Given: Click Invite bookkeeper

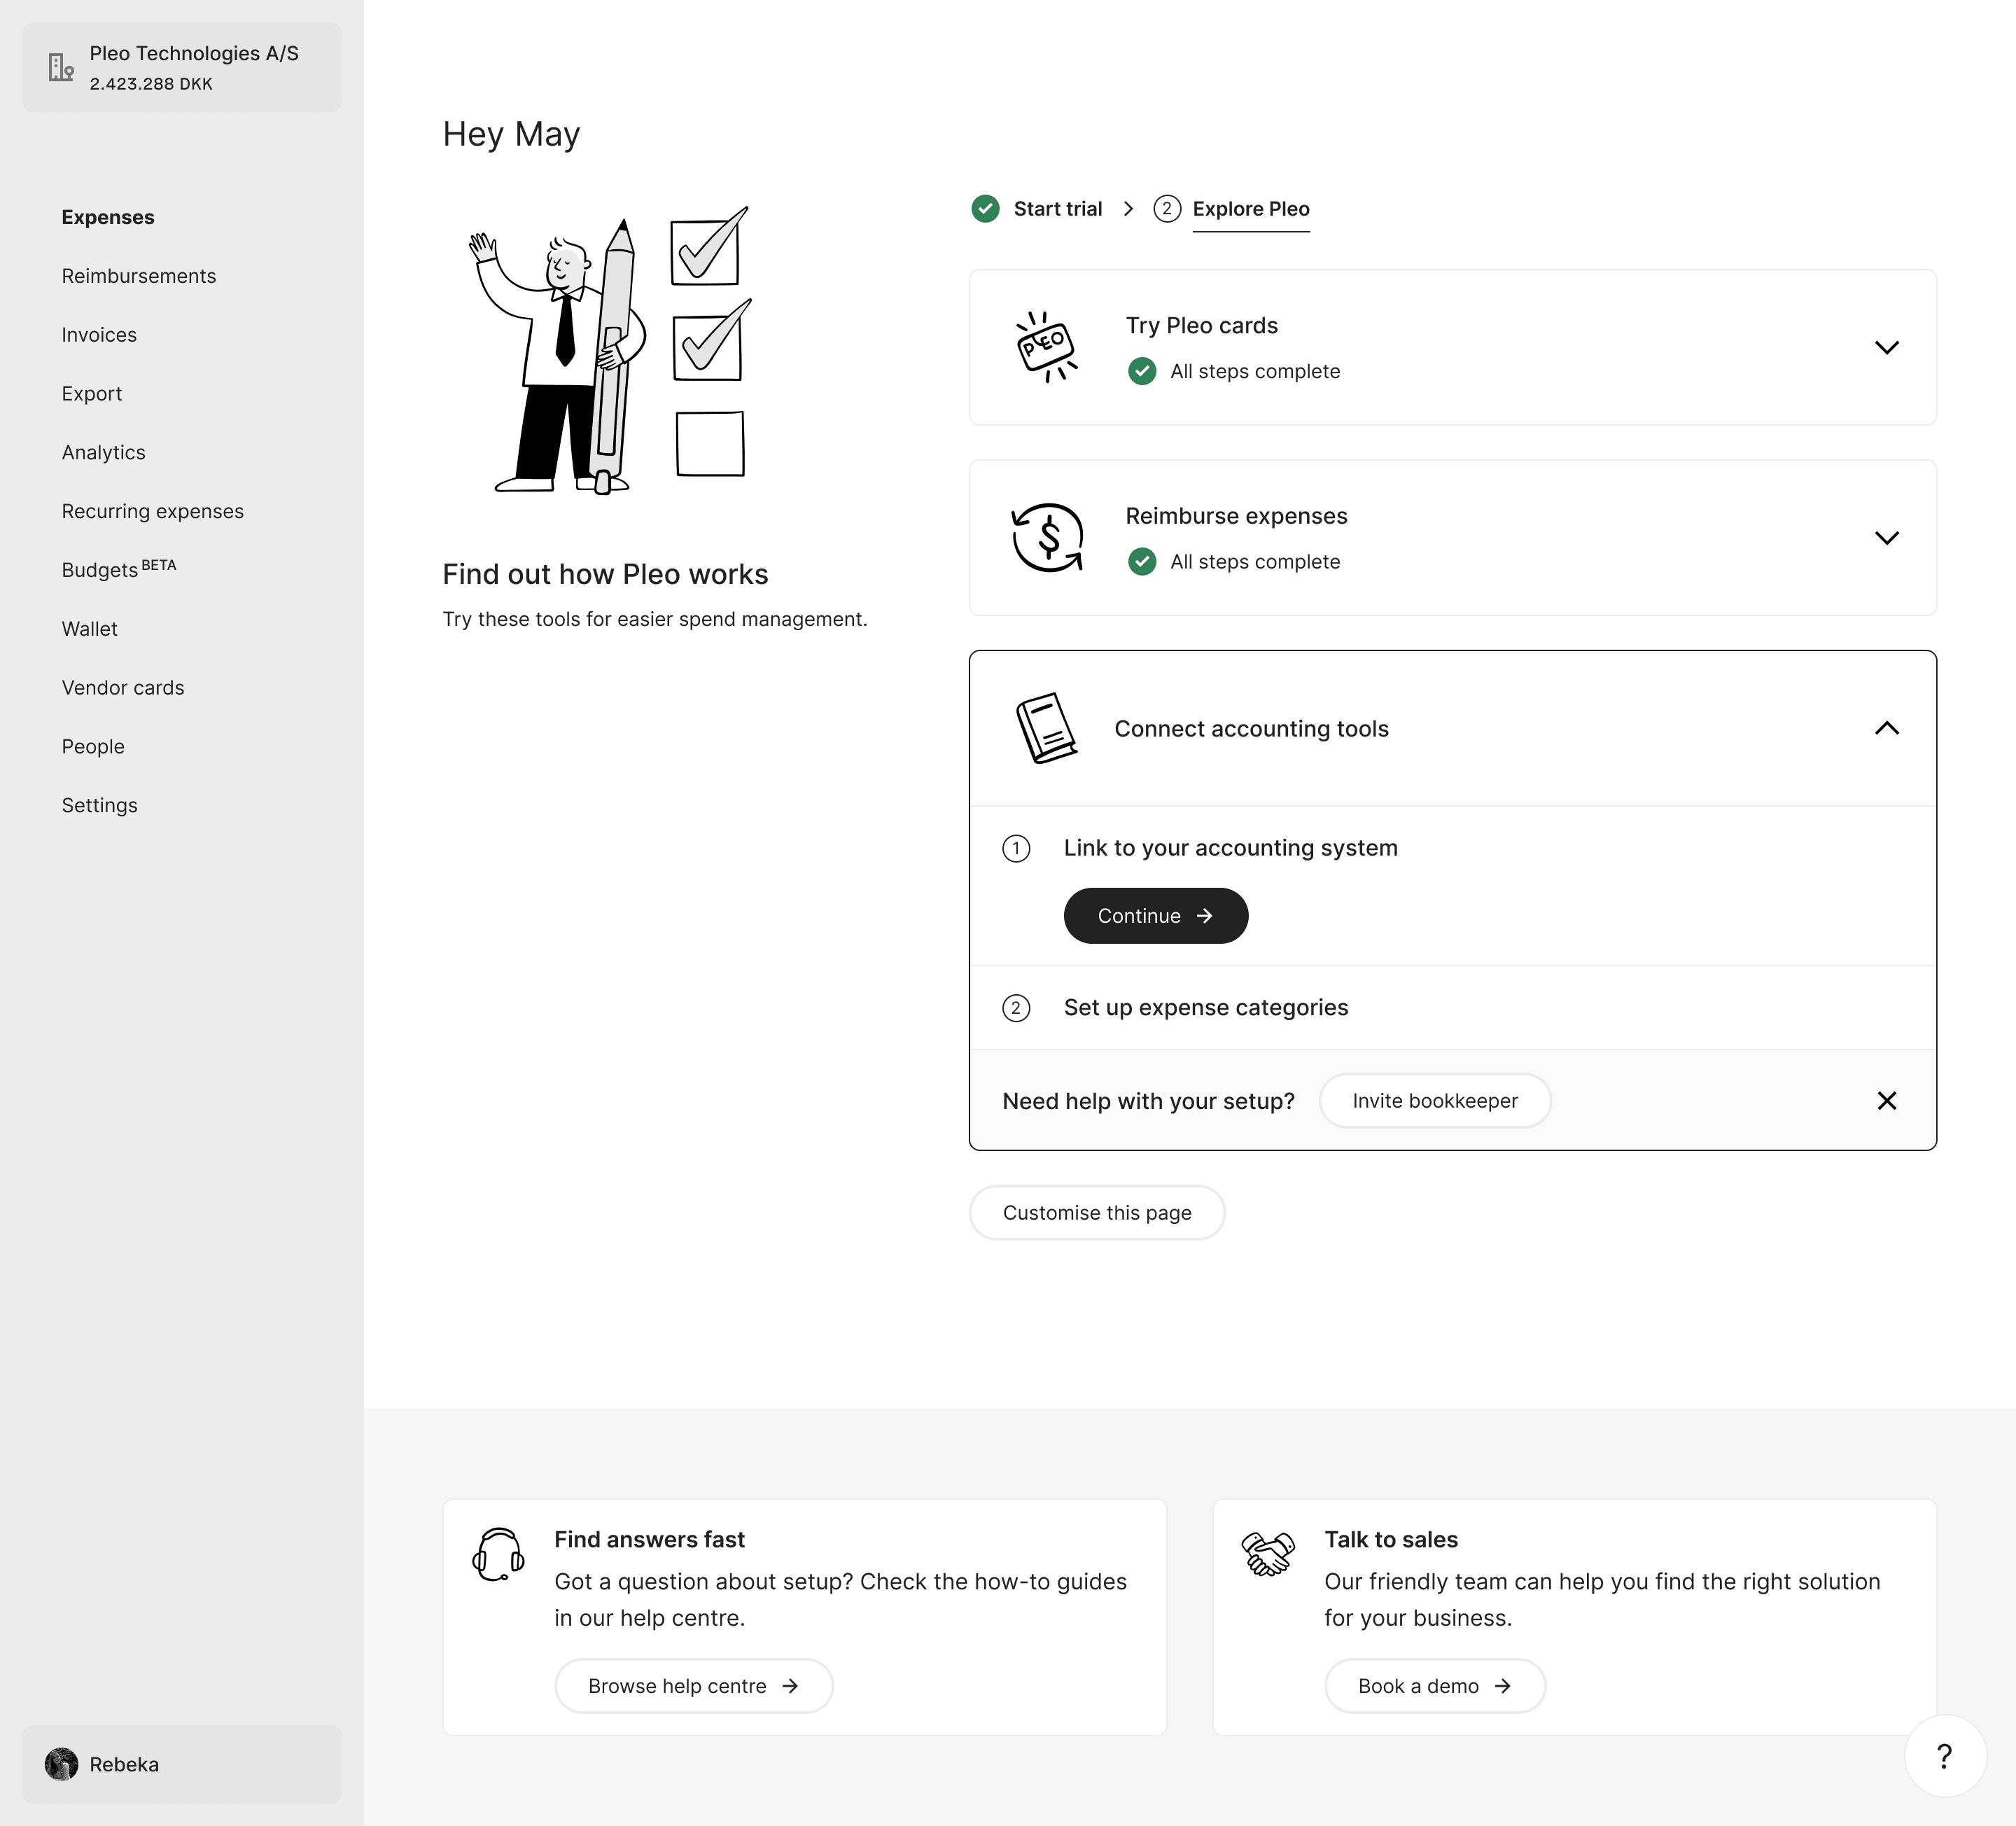Looking at the screenshot, I should [x=1435, y=1100].
